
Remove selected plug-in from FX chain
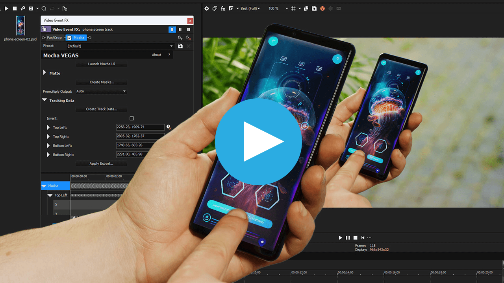(188, 38)
